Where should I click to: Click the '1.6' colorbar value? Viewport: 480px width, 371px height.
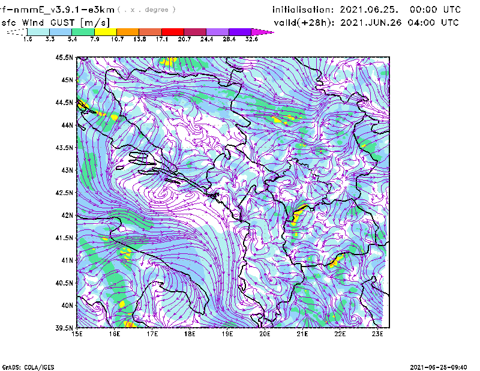point(28,39)
